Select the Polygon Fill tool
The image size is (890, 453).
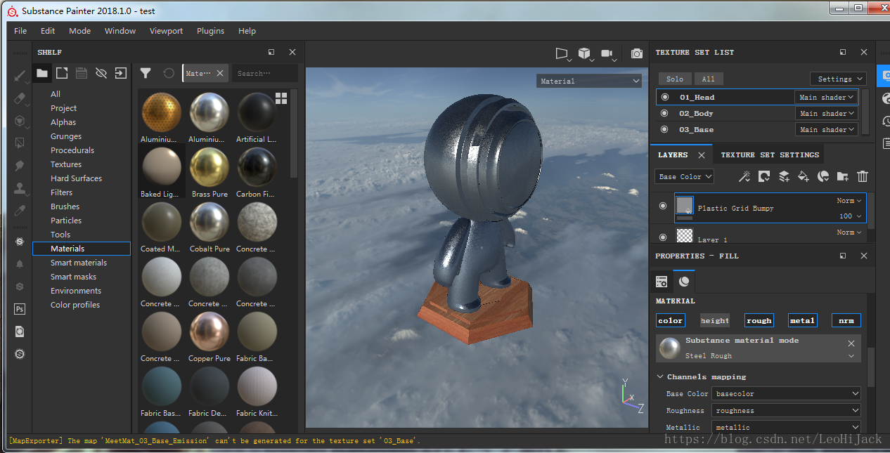point(20,143)
